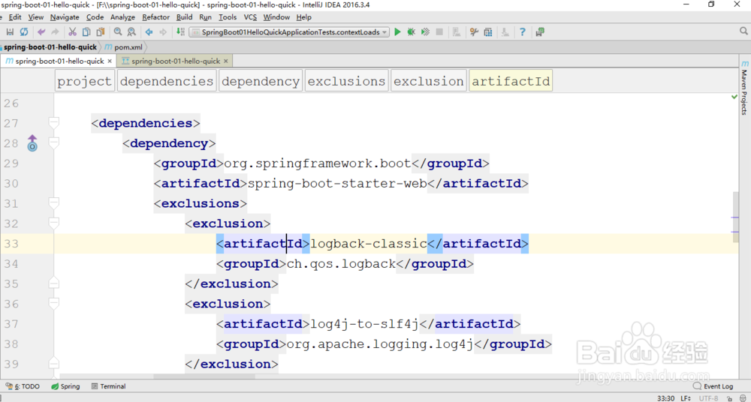
Task: Click the Replace icon in toolbar
Action: tap(131, 32)
